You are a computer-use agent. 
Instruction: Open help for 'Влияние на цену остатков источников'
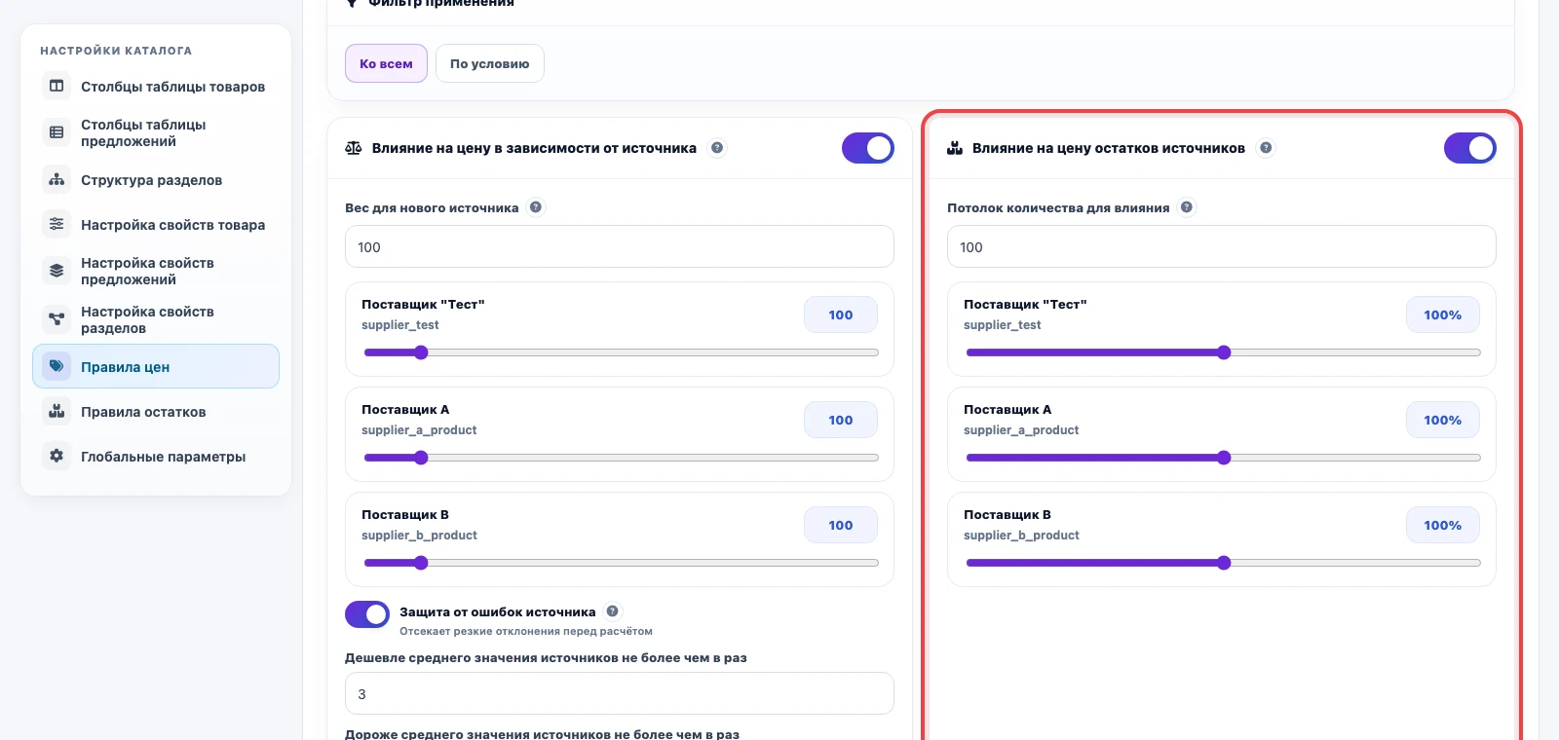(1266, 148)
